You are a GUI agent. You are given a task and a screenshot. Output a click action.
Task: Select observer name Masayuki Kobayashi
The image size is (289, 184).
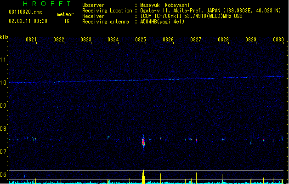[x=165, y=5]
